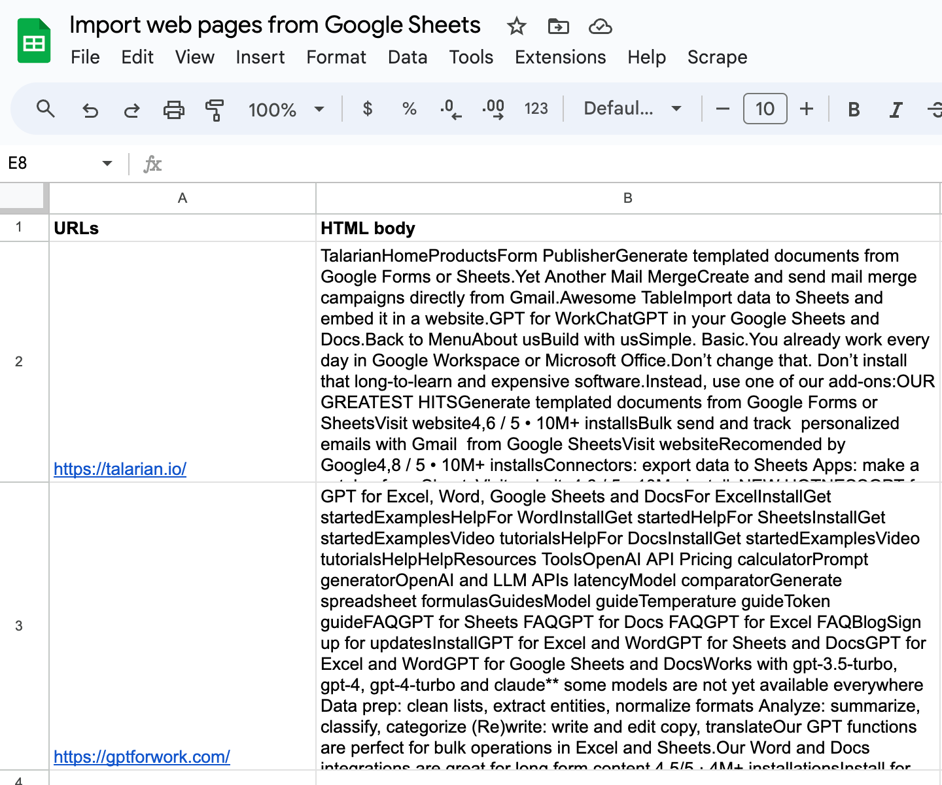Toggle strikethrough formatting
The width and height of the screenshot is (942, 785).
(x=935, y=109)
